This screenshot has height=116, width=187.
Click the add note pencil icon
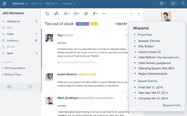click(56, 14)
